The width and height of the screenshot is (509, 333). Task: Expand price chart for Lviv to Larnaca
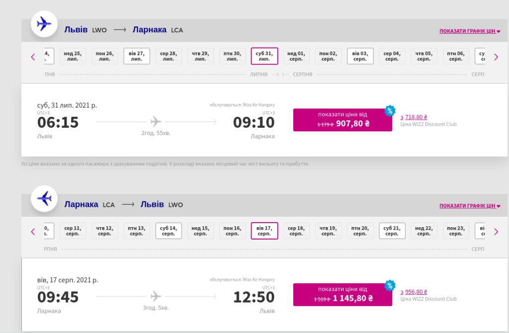click(469, 31)
